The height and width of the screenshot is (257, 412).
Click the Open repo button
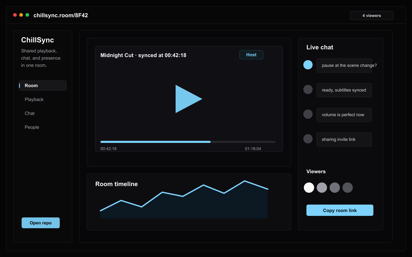coord(41,223)
